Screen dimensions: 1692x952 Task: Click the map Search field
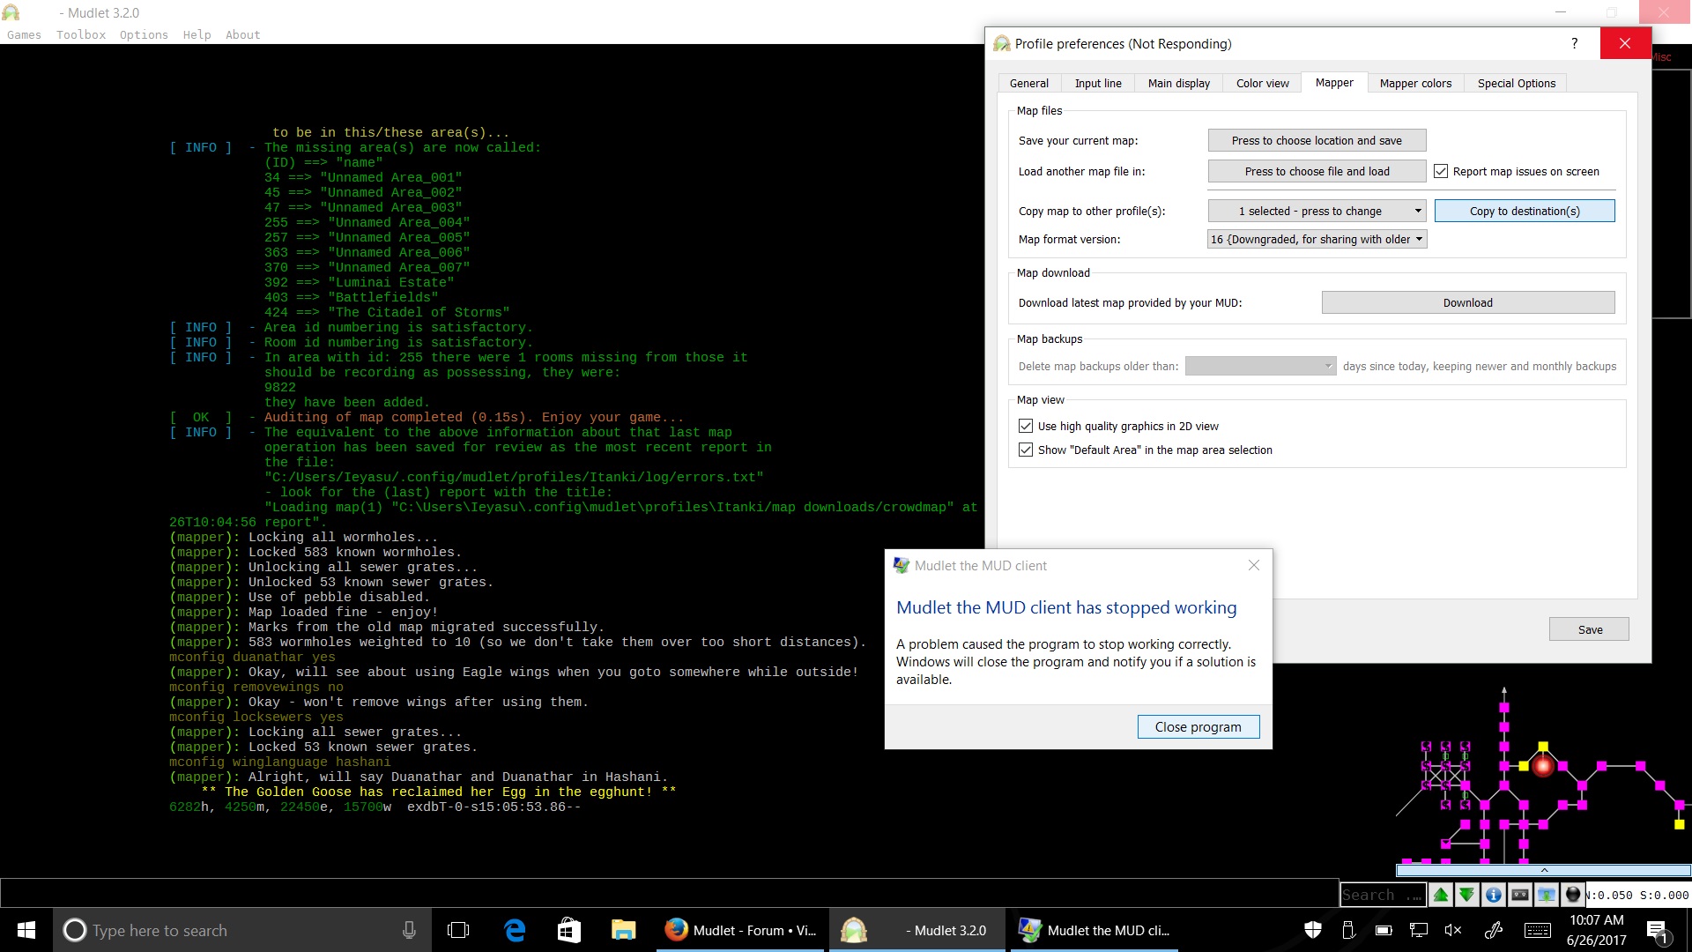pyautogui.click(x=1382, y=895)
